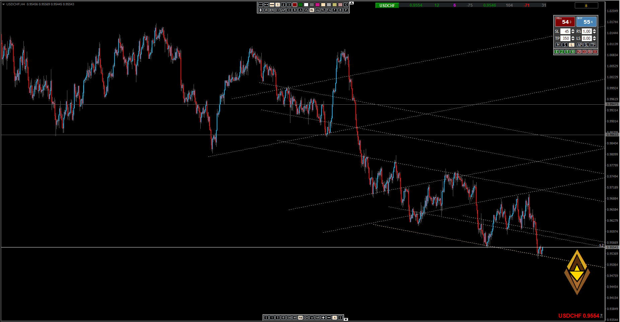
Task: Activate the ER drawing tool
Action: click(x=272, y=10)
